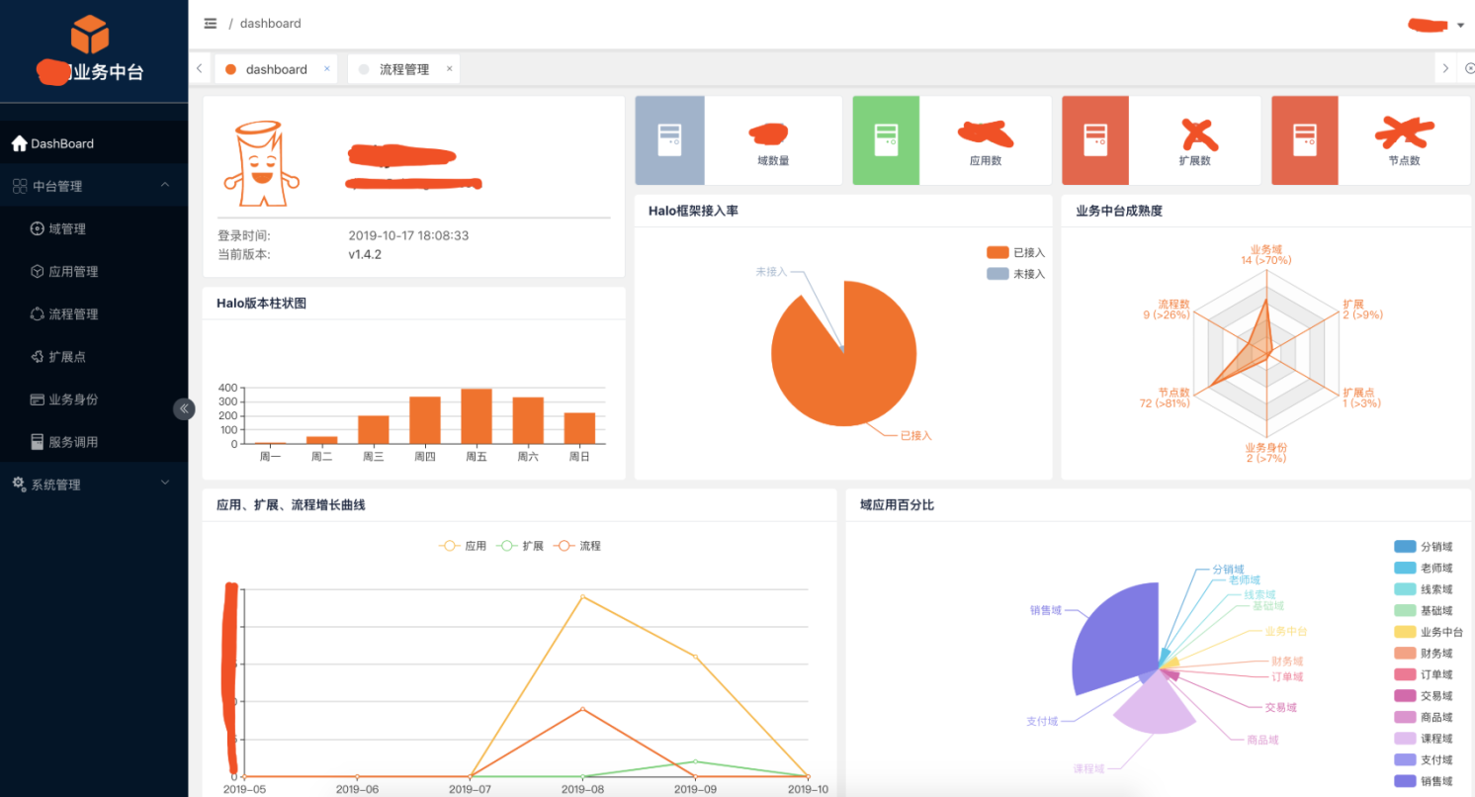Click the green 应用数 card icon
Viewport: 1475px width, 797px height.
pos(886,140)
